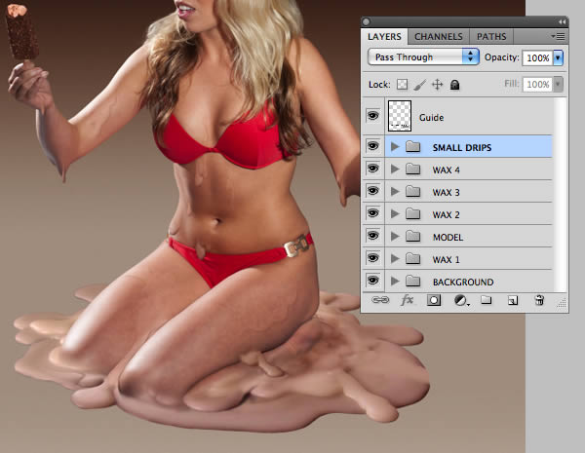This screenshot has width=585, height=453.
Task: Toggle visibility of WAX 3 group
Action: point(372,191)
